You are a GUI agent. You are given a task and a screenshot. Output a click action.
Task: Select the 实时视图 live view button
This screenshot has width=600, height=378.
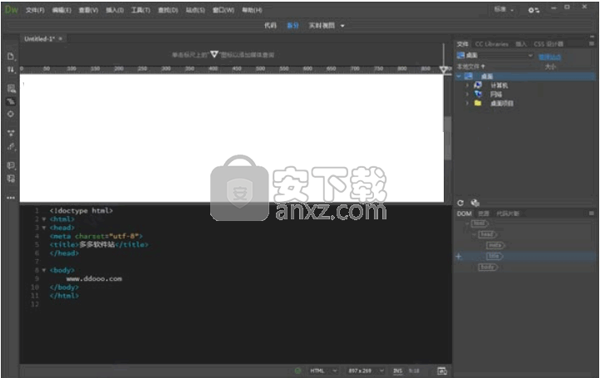pos(322,25)
